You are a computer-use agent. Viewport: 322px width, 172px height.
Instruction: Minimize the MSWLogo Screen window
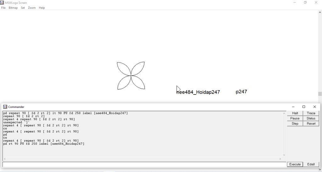click(295, 3)
